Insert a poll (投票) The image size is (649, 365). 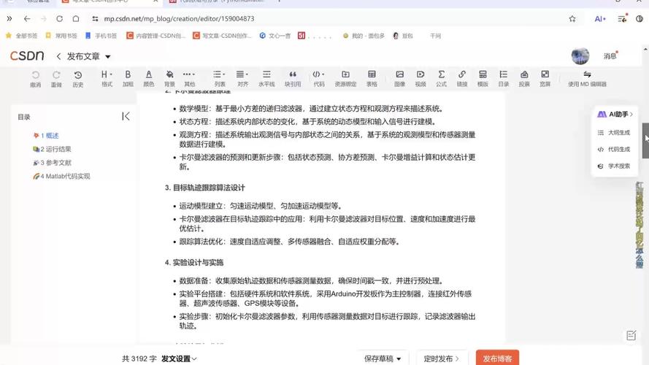(x=524, y=79)
